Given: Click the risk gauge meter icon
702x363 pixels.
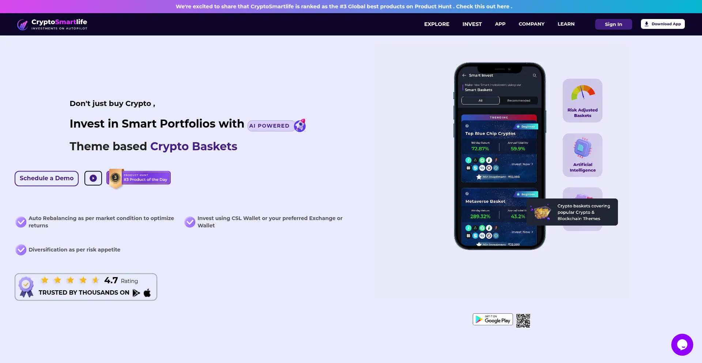Looking at the screenshot, I should tap(583, 92).
